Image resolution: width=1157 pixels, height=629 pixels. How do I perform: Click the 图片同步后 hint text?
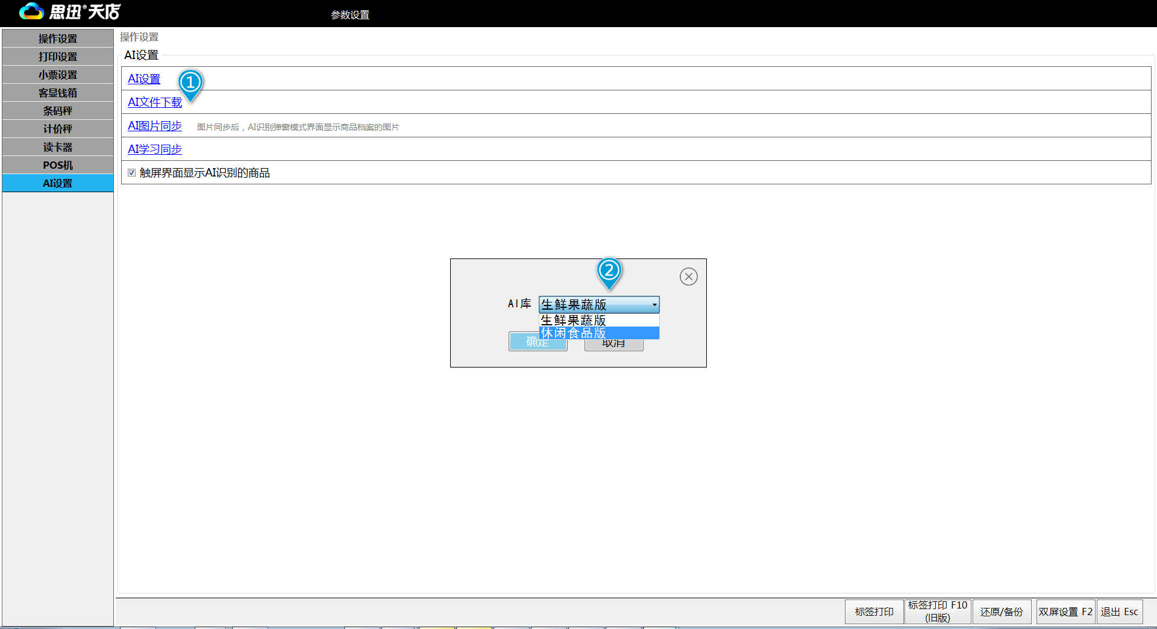point(298,127)
